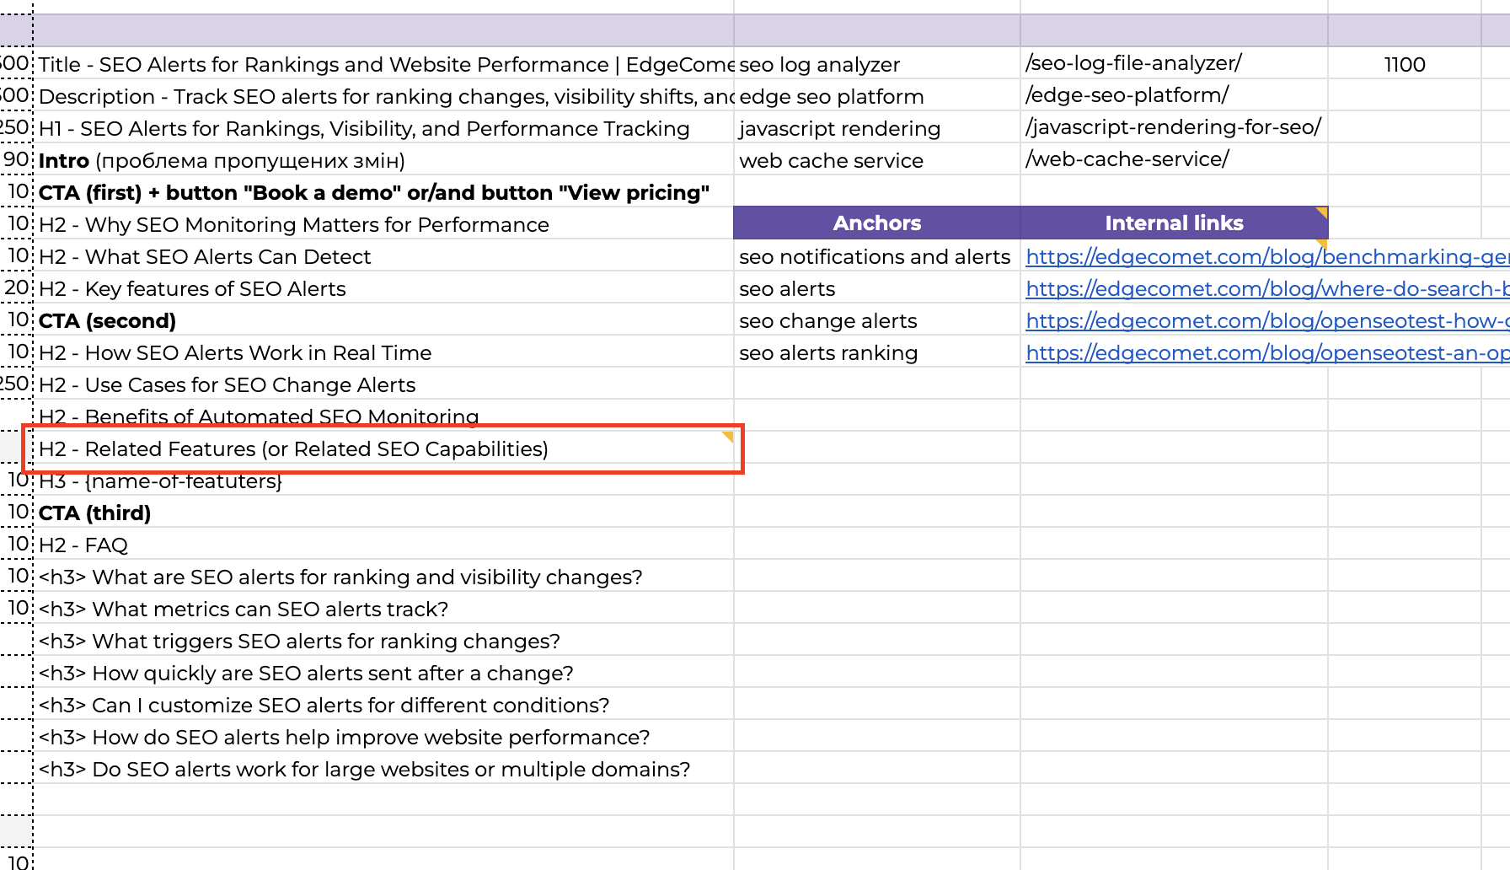This screenshot has height=870, width=1510.
Task: Select the 'Anchors' header cell
Action: click(877, 223)
